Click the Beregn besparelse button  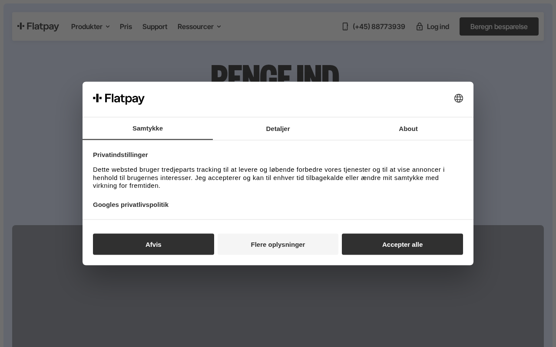[499, 26]
